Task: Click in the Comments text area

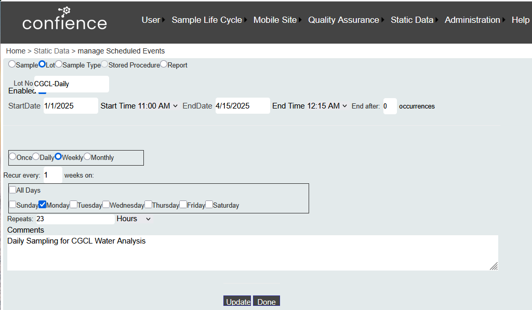Action: click(253, 253)
